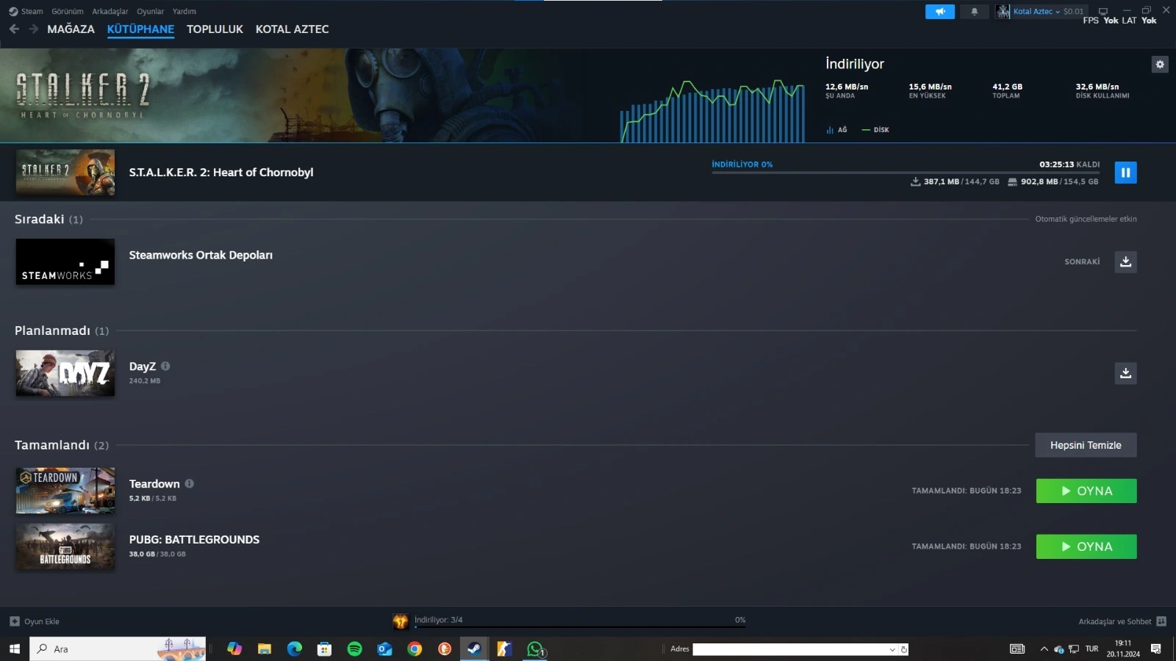This screenshot has height=661, width=1176.
Task: Play PUBG: BATTLEGROUNDS with OYNA button
Action: pos(1086,546)
